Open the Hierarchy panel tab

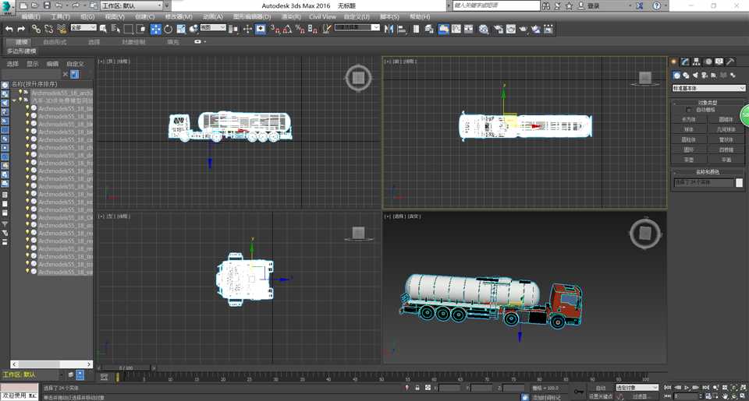tap(697, 62)
